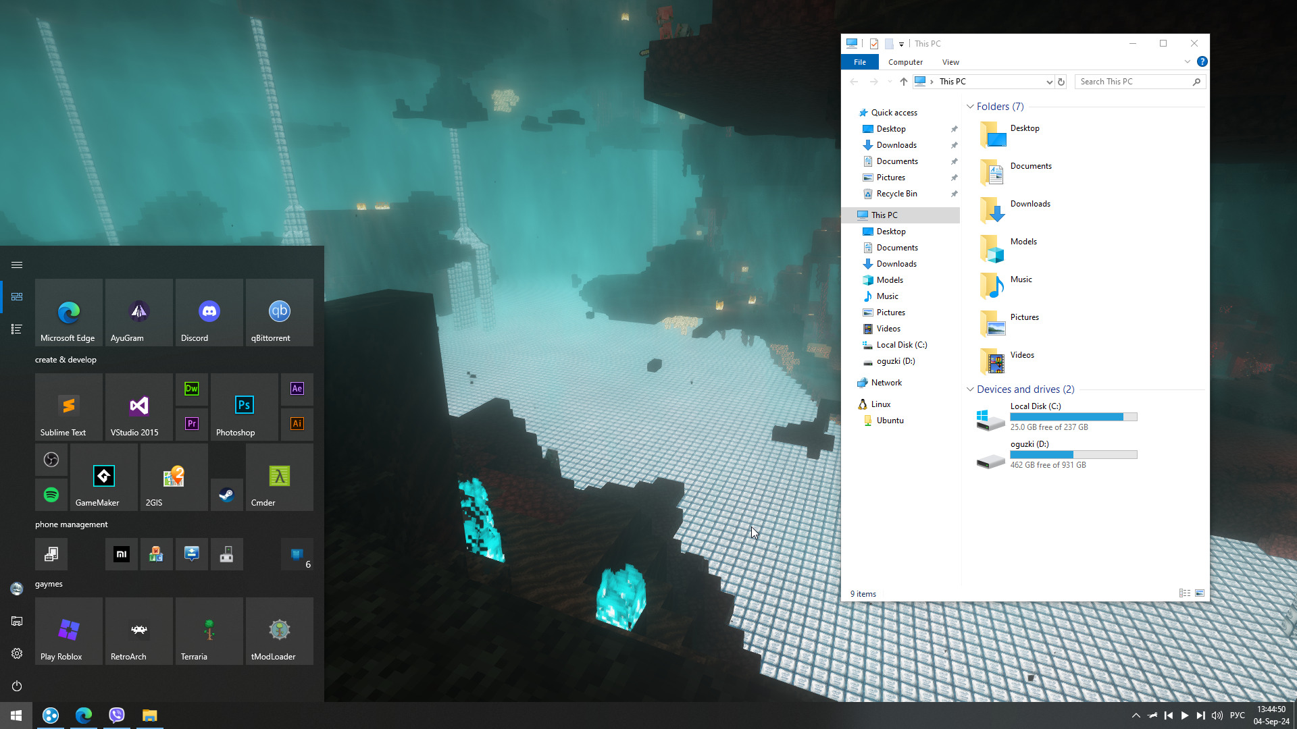Open the Computer ribbon tab
The height and width of the screenshot is (729, 1297).
click(x=905, y=62)
